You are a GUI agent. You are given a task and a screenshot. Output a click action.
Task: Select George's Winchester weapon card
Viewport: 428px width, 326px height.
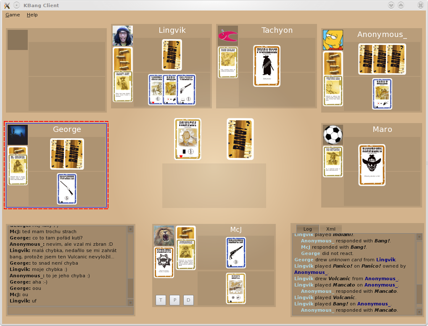pos(67,189)
